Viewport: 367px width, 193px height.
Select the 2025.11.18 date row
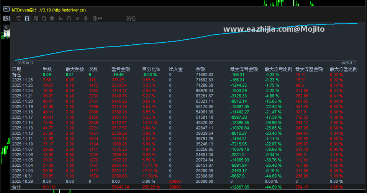tap(23, 112)
